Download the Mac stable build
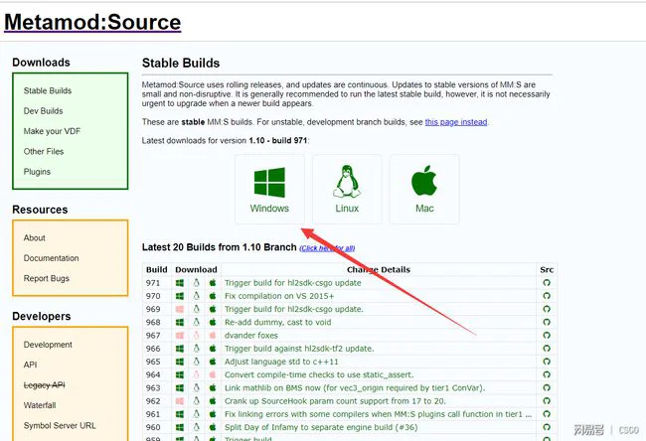 [x=424, y=190]
